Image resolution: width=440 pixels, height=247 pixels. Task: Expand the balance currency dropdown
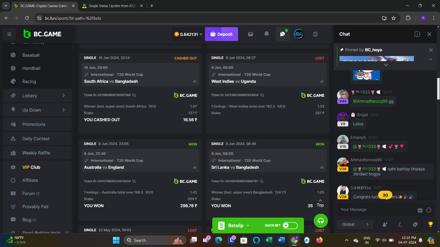coord(201,34)
